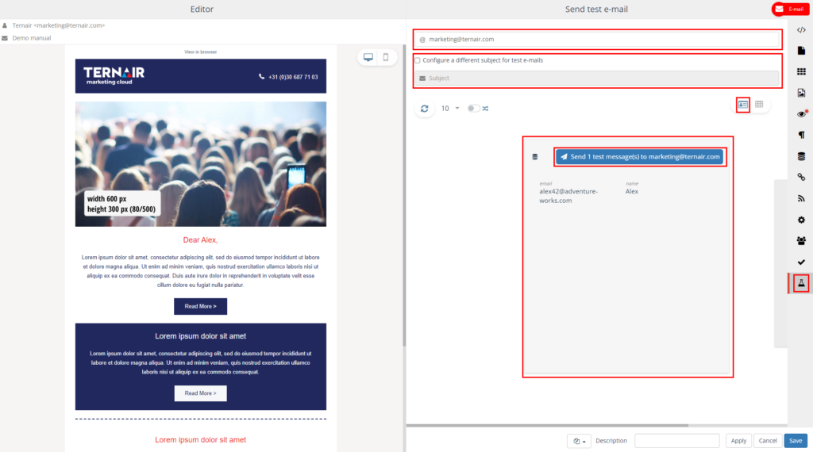Enable different subject for test e-mails
Image resolution: width=813 pixels, height=452 pixels.
[x=418, y=60]
